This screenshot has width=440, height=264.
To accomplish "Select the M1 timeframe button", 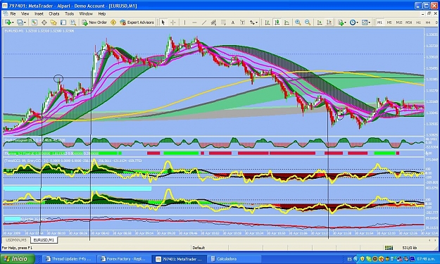I will (x=379, y=23).
